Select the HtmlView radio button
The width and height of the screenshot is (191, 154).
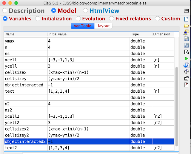85,11
